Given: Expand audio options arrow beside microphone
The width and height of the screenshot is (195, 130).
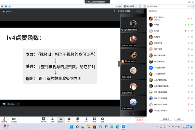Looking at the screenshot, I should tap(8, 118).
